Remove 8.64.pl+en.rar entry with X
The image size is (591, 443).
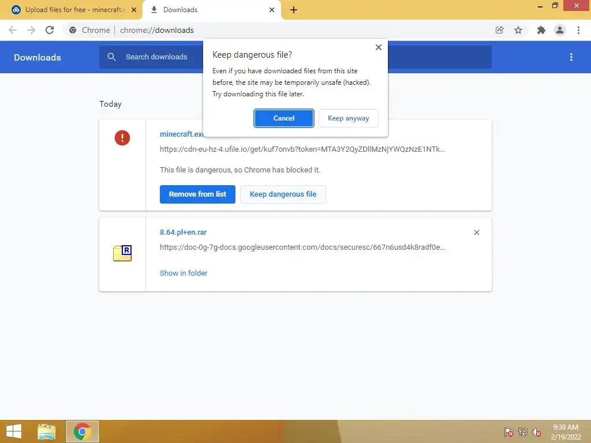(476, 232)
